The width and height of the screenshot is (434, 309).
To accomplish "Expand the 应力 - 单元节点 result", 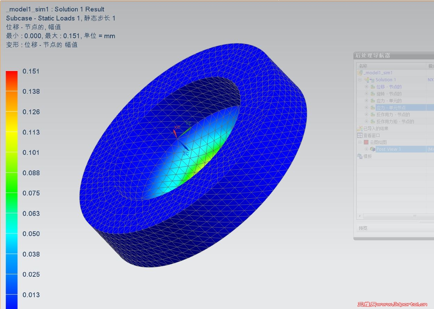I will click(x=366, y=108).
